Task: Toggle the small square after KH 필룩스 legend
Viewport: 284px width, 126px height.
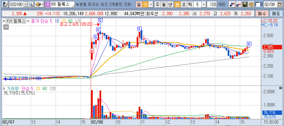Action: [x=28, y=21]
